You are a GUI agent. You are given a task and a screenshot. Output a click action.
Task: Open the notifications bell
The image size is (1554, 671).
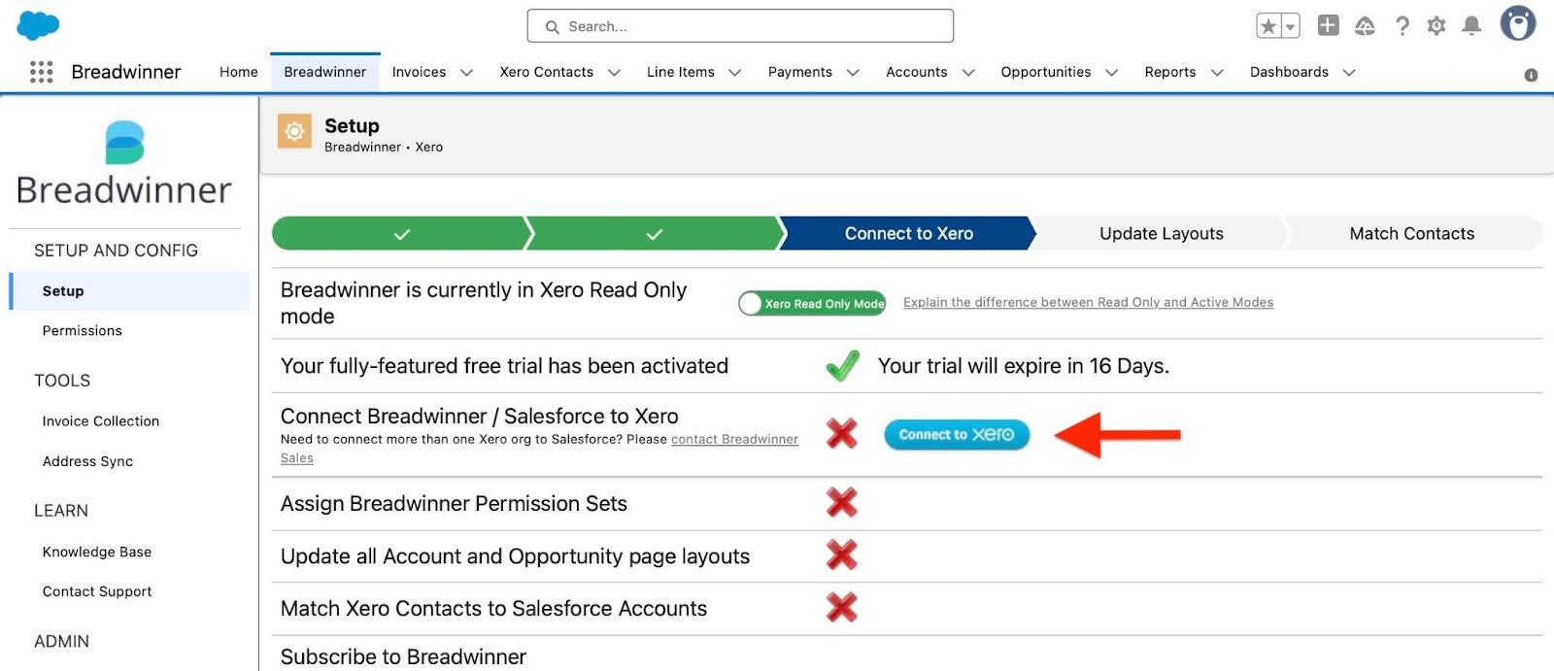(x=1471, y=26)
